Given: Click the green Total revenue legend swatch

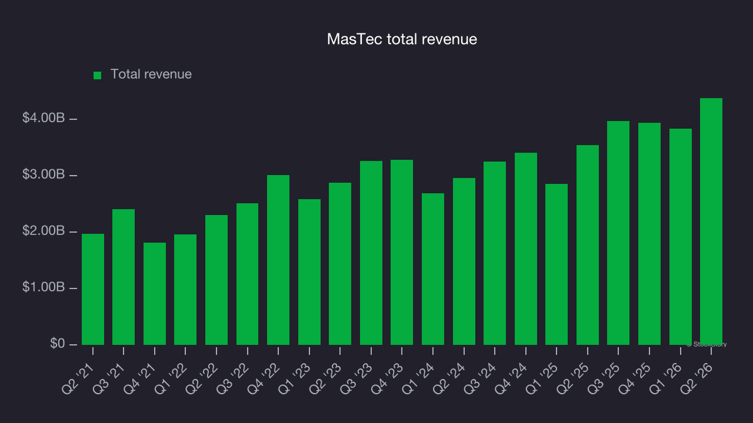Looking at the screenshot, I should [98, 75].
